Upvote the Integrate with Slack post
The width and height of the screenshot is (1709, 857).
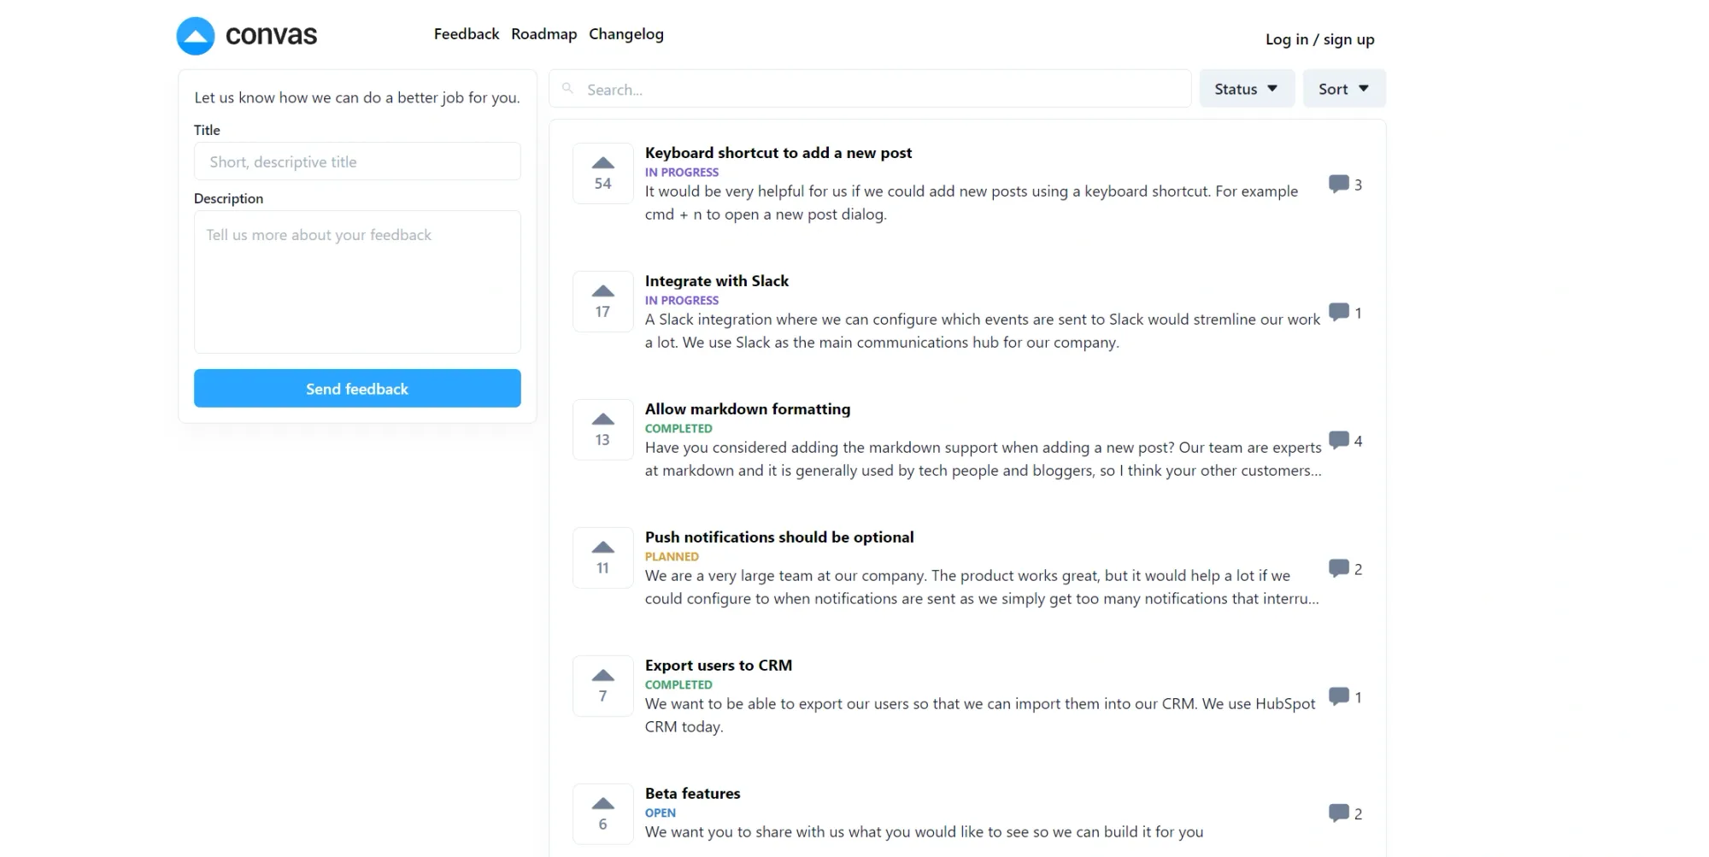(x=602, y=302)
